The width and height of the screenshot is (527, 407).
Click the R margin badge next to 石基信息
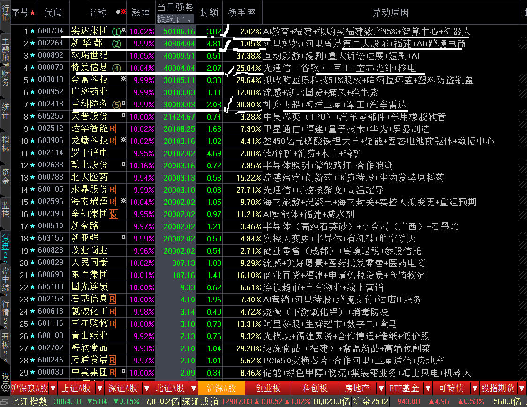click(x=112, y=299)
